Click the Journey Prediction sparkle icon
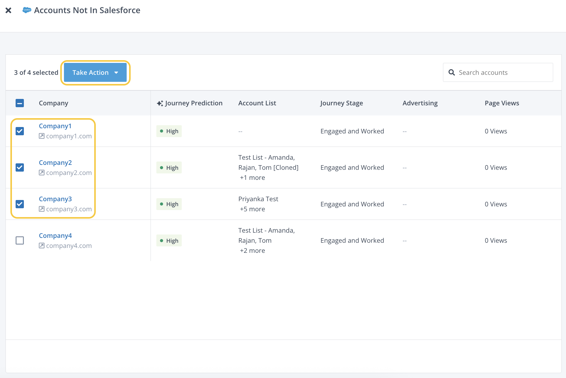 coord(160,103)
